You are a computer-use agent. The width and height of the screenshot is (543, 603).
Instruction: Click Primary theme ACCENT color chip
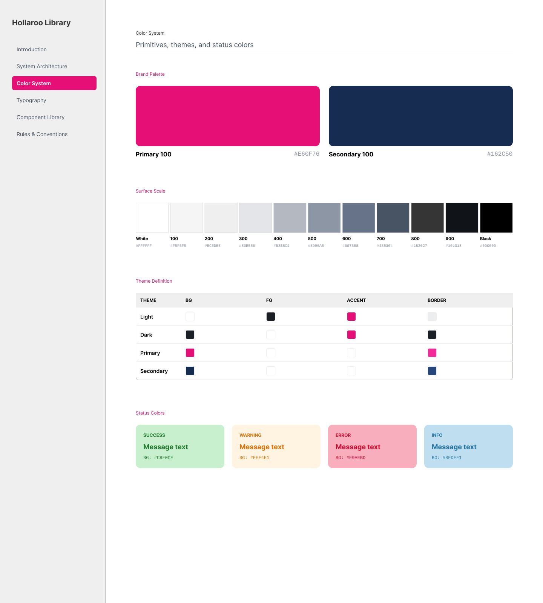351,353
